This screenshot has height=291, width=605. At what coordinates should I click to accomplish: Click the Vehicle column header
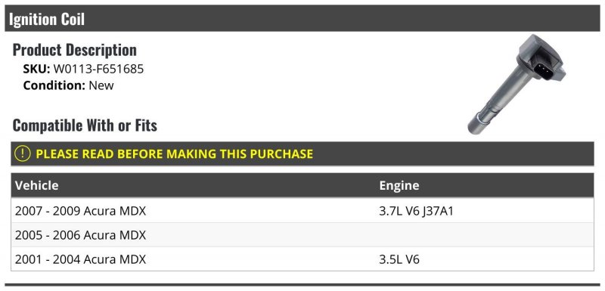coord(37,185)
